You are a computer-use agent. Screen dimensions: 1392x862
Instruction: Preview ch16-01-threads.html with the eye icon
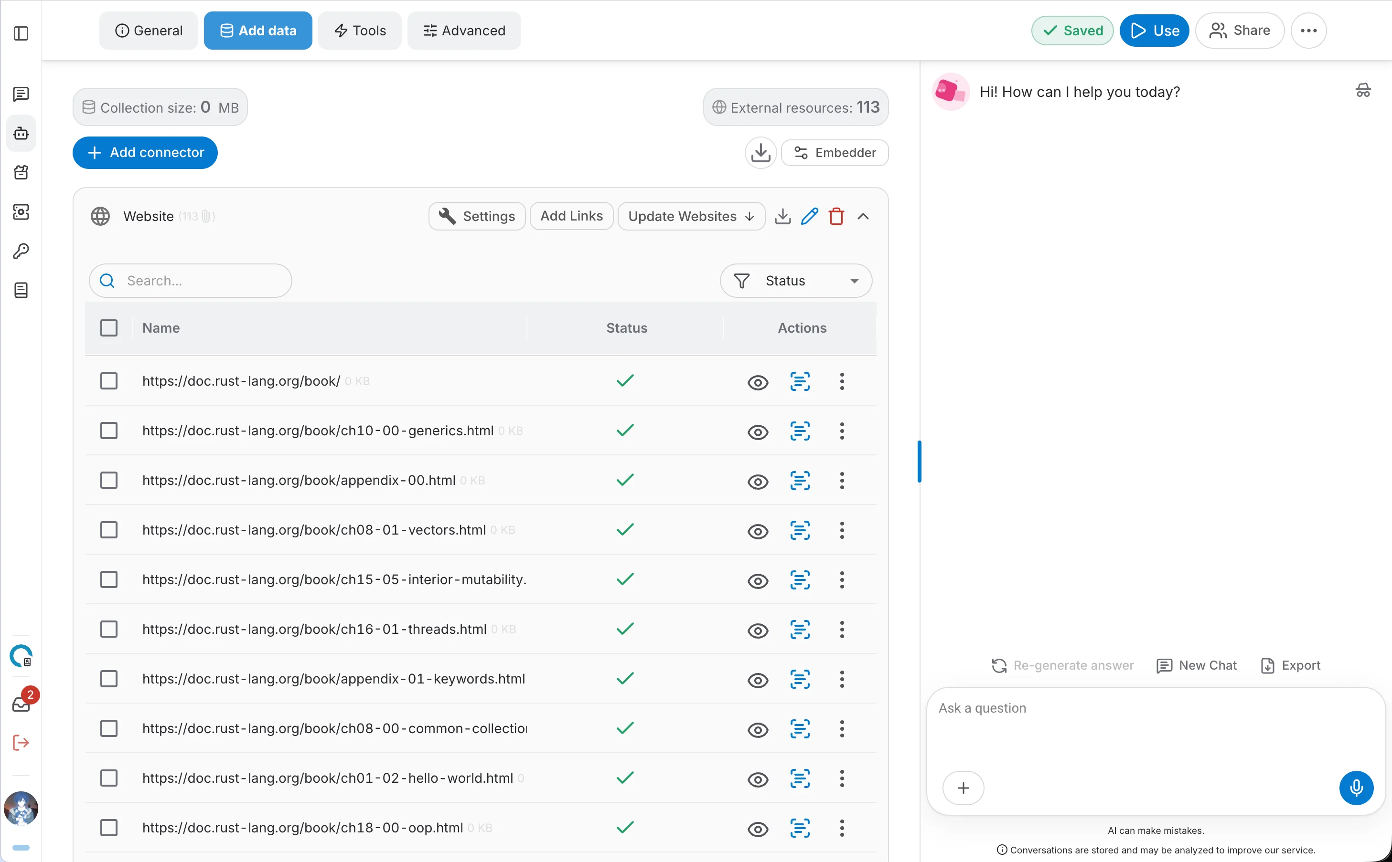coord(758,630)
